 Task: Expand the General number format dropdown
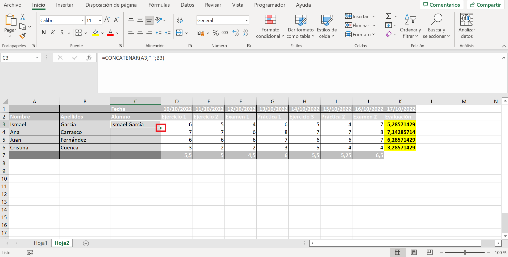246,21
